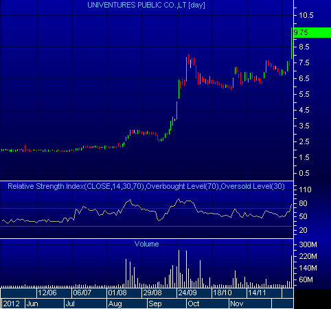Select the 18/10 date marker
This screenshot has width=331, height=309.
[222, 293]
